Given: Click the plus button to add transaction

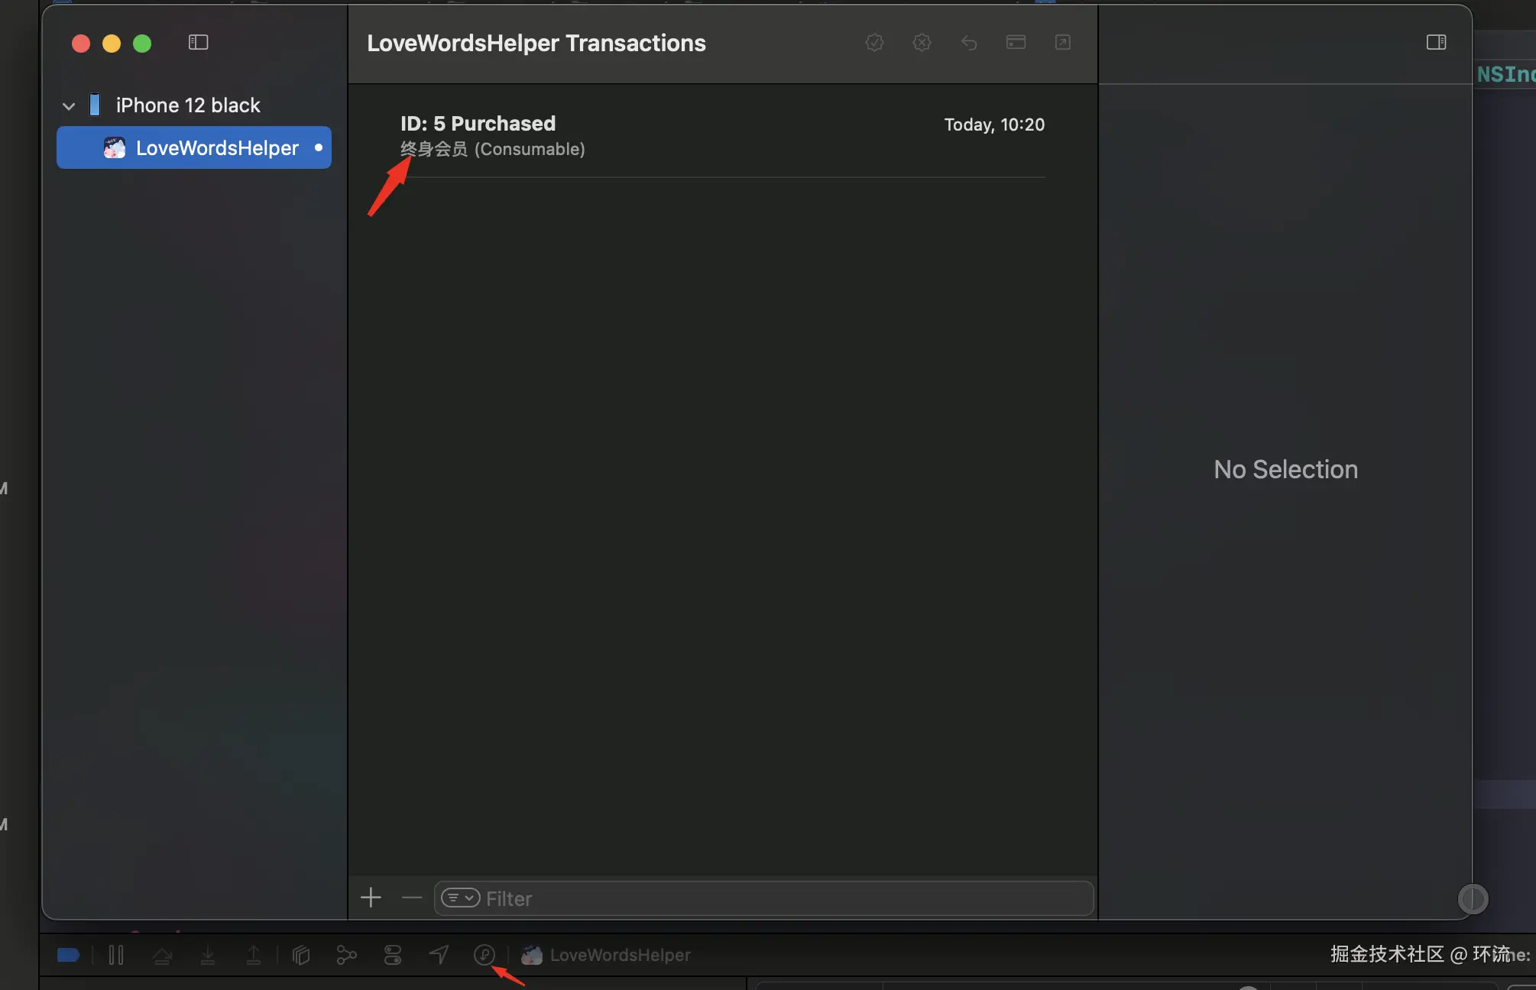Looking at the screenshot, I should coord(371,898).
